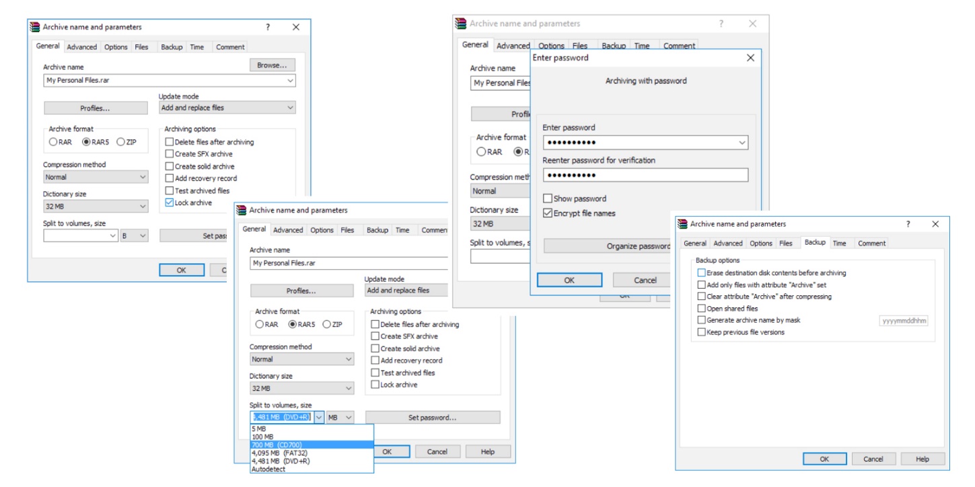Click the yyyymmddhhm mask input field
This screenshot has width=975, height=487.
(x=904, y=321)
